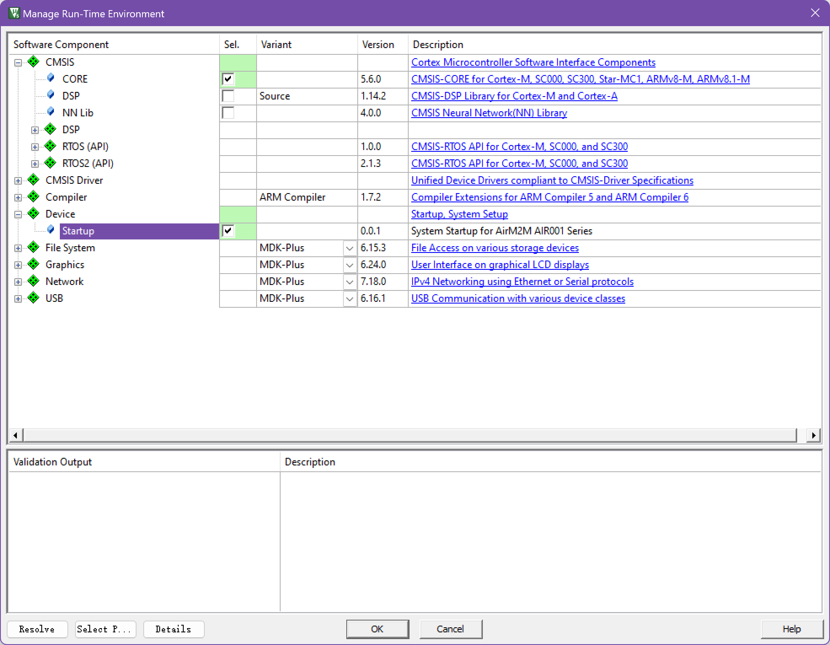Click the blue component icon next to CORE
The height and width of the screenshot is (645, 830).
(51, 78)
